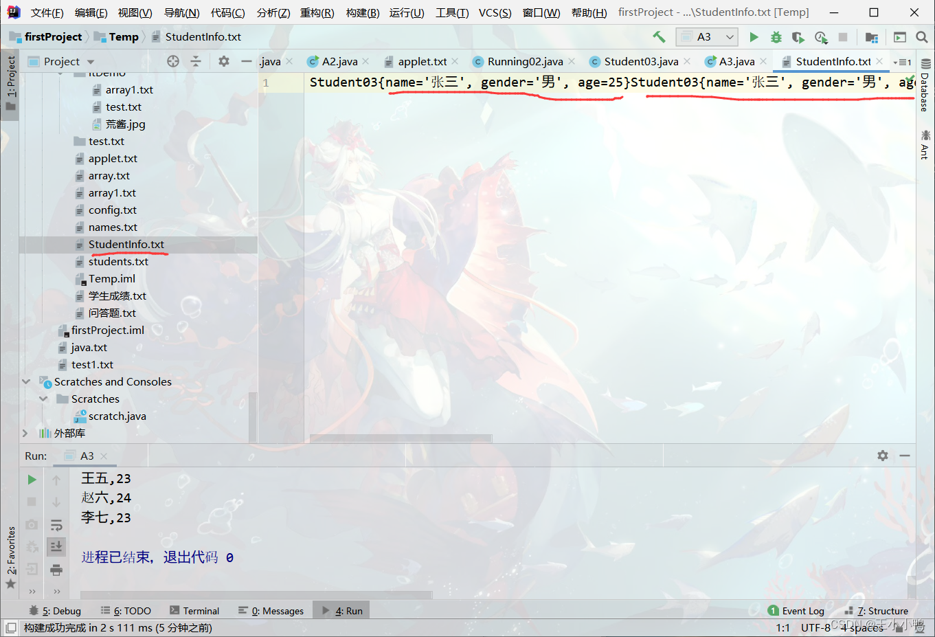Viewport: 935px width, 637px height.
Task: Open 0: Messages tool window
Action: [271, 611]
